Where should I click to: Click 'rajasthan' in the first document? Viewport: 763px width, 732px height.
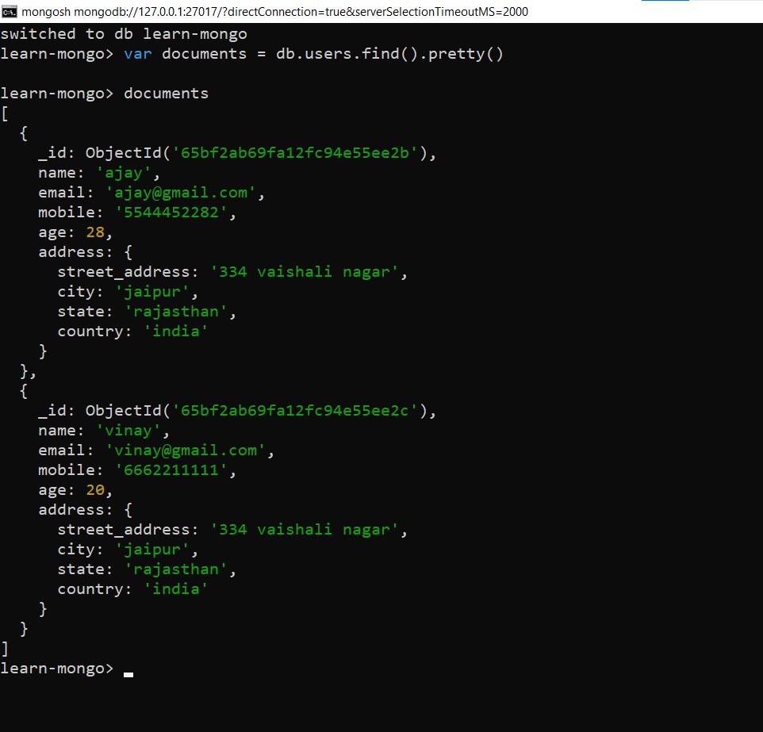(x=175, y=312)
